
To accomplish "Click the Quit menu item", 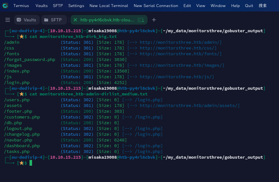I will [x=249, y=6].
